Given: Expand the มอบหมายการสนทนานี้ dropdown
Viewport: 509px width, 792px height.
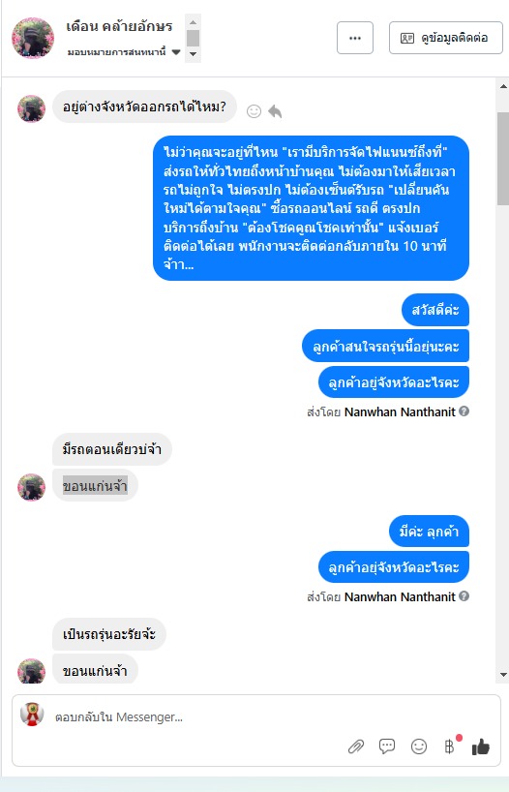Looking at the screenshot, I should click(x=176, y=51).
